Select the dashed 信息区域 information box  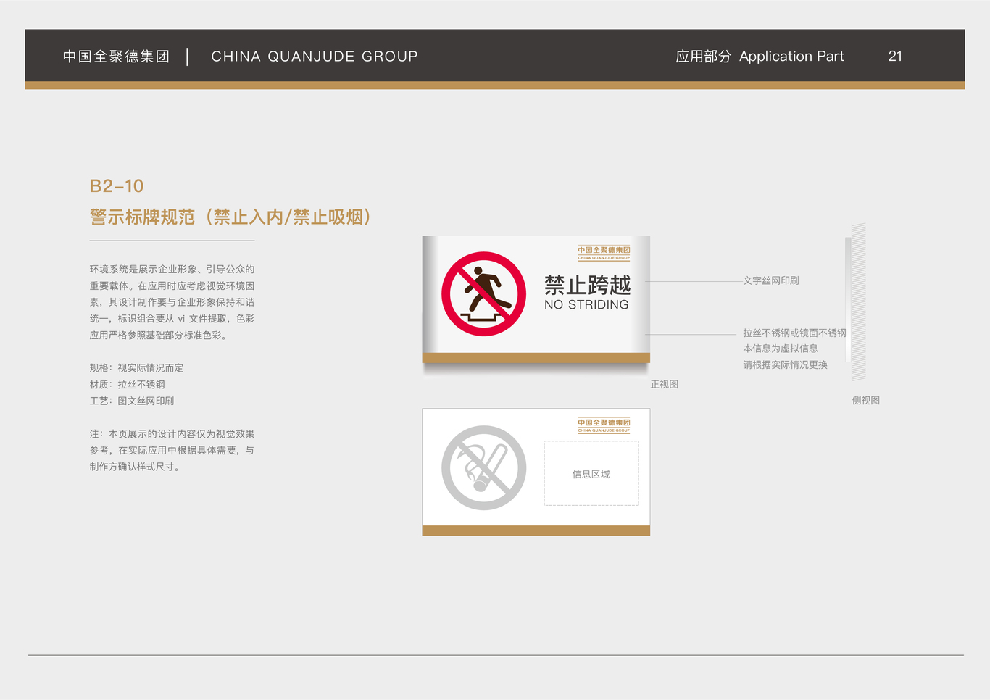point(591,473)
